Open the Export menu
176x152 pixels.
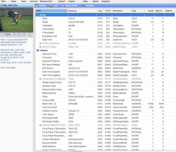click(x=72, y=1)
